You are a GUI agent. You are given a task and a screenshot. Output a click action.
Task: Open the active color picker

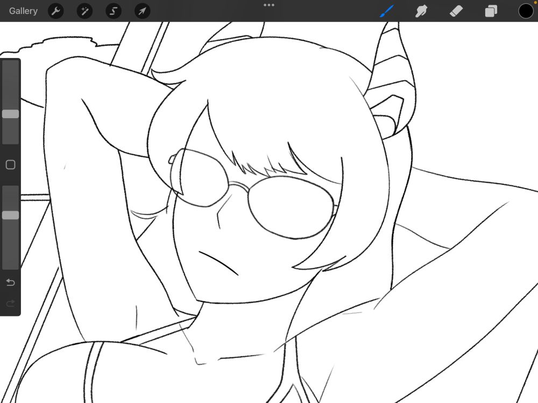coord(526,11)
